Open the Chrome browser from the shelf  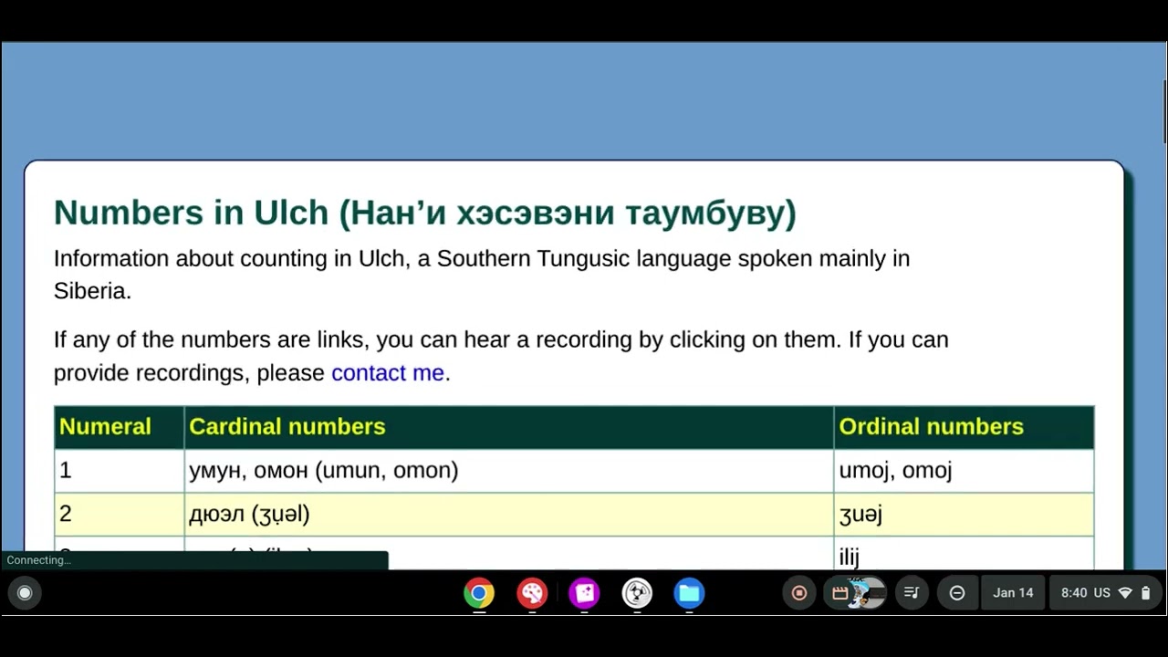[478, 593]
